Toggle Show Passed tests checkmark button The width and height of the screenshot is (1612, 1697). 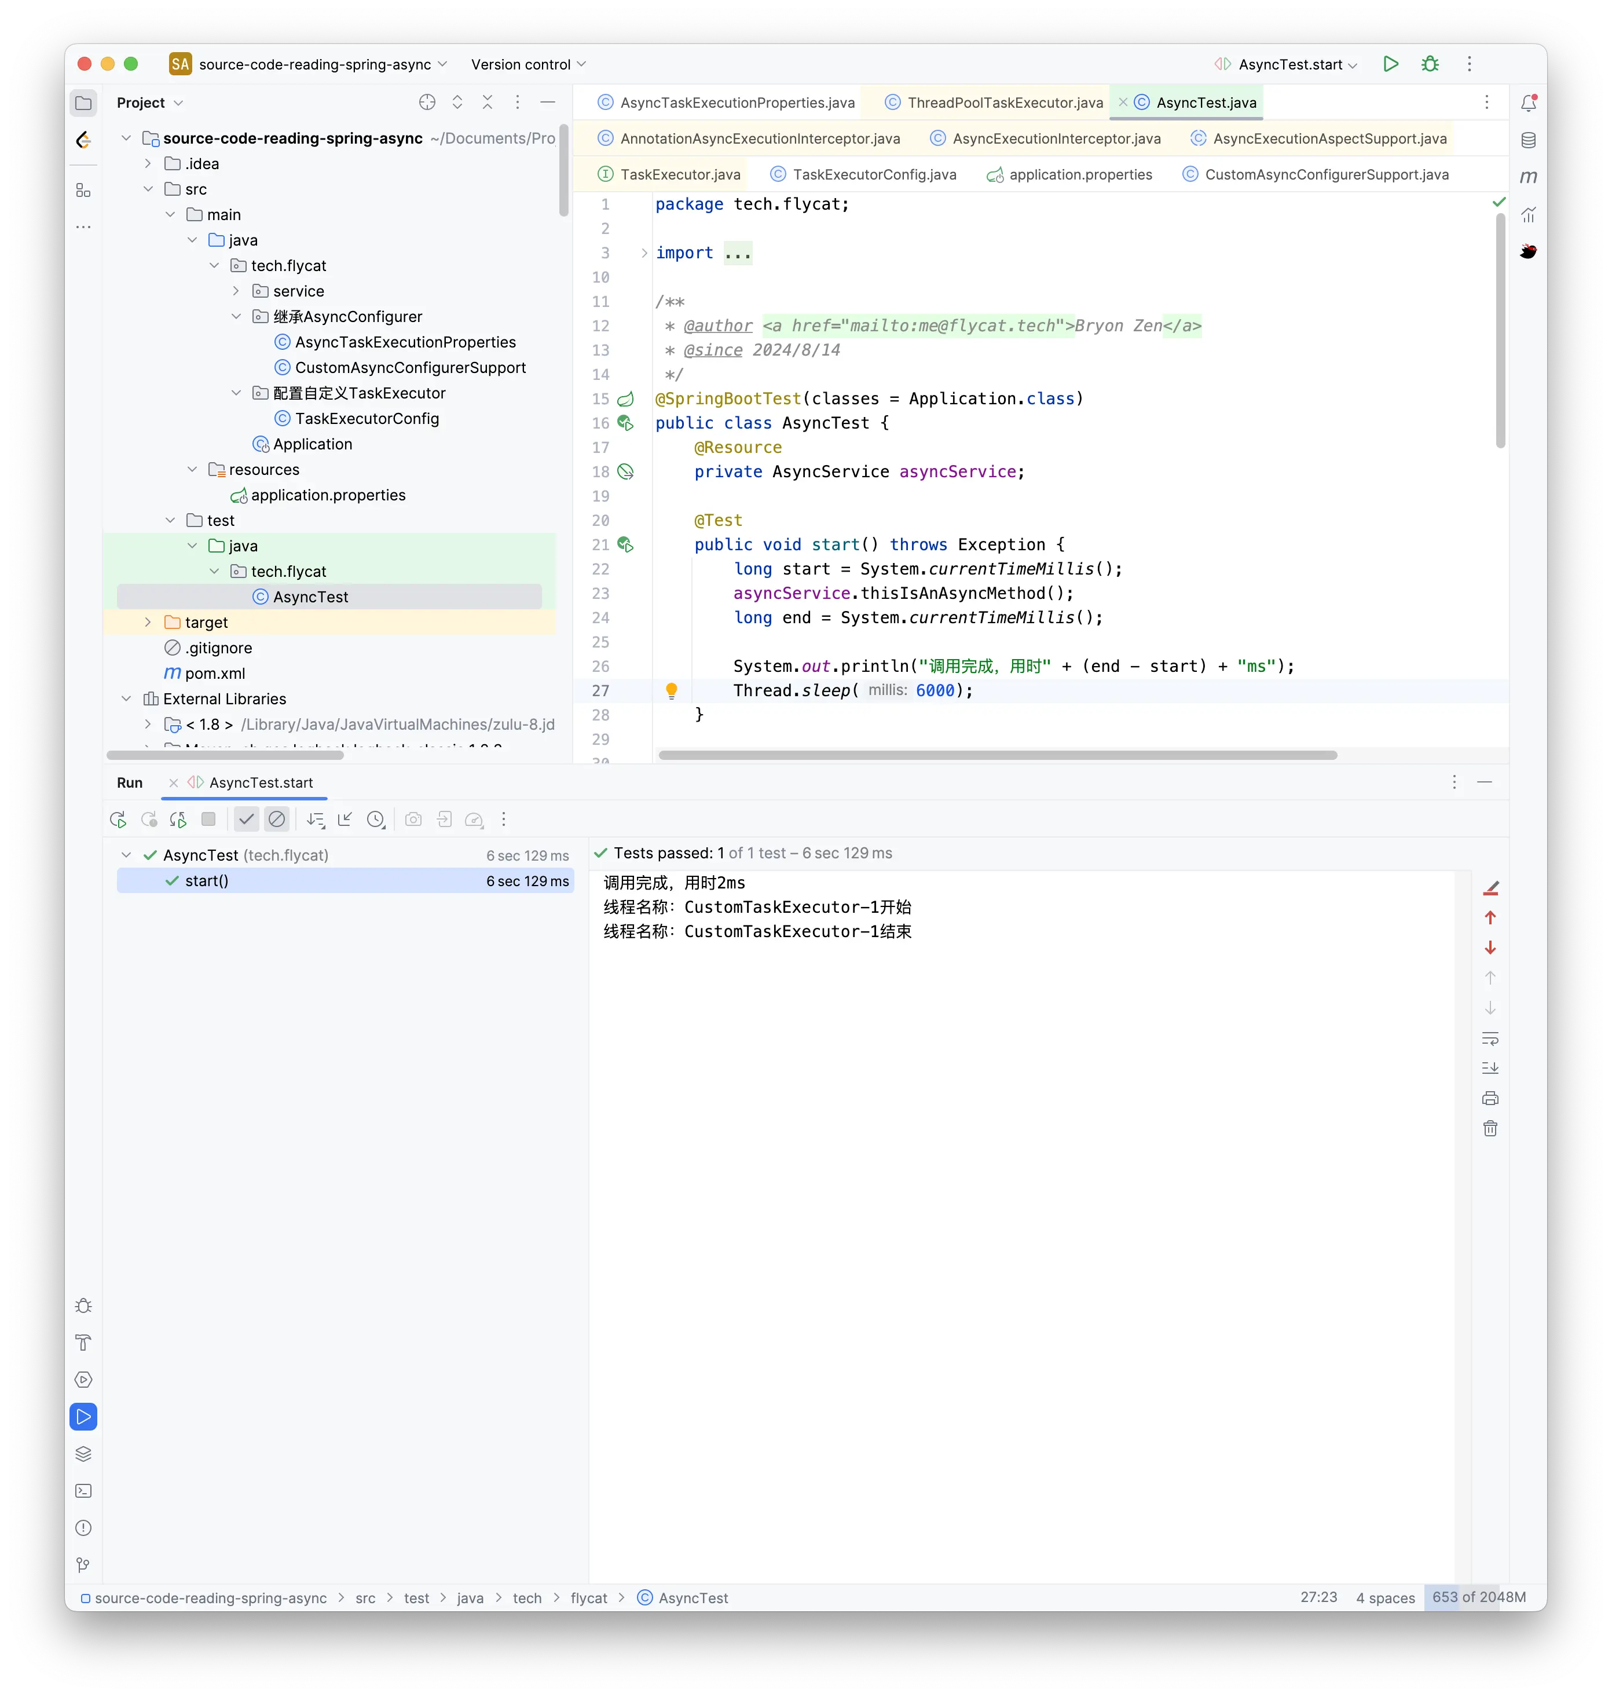tap(247, 820)
